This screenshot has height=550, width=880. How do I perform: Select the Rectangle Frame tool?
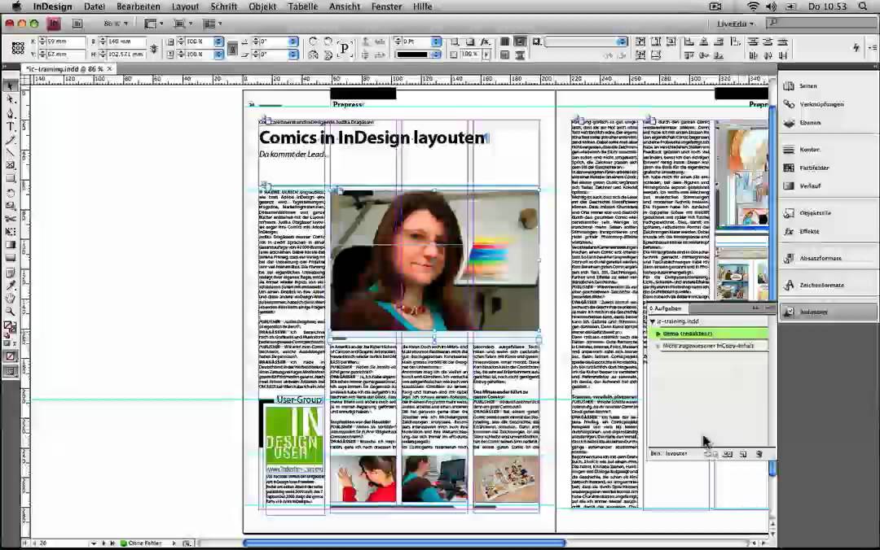pos(10,165)
